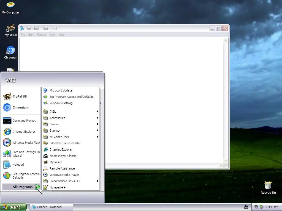The width and height of the screenshot is (282, 211).
Task: Click the Start button
Action: [x=13, y=207]
